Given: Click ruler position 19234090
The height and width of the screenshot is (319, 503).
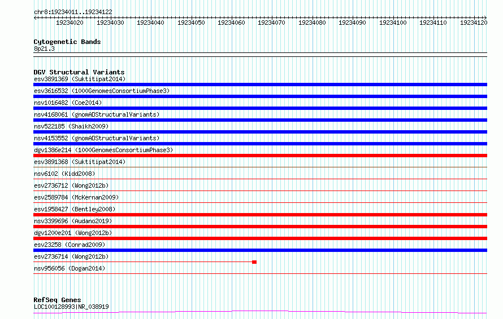Looking at the screenshot, I should (352, 23).
